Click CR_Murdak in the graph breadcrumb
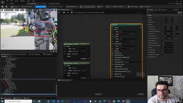The width and height of the screenshot is (183, 103). click(79, 12)
